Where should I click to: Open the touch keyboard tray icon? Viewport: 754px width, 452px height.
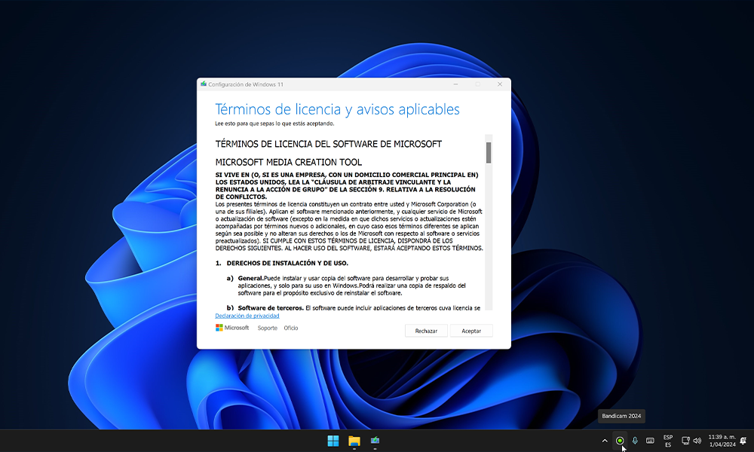coord(650,441)
